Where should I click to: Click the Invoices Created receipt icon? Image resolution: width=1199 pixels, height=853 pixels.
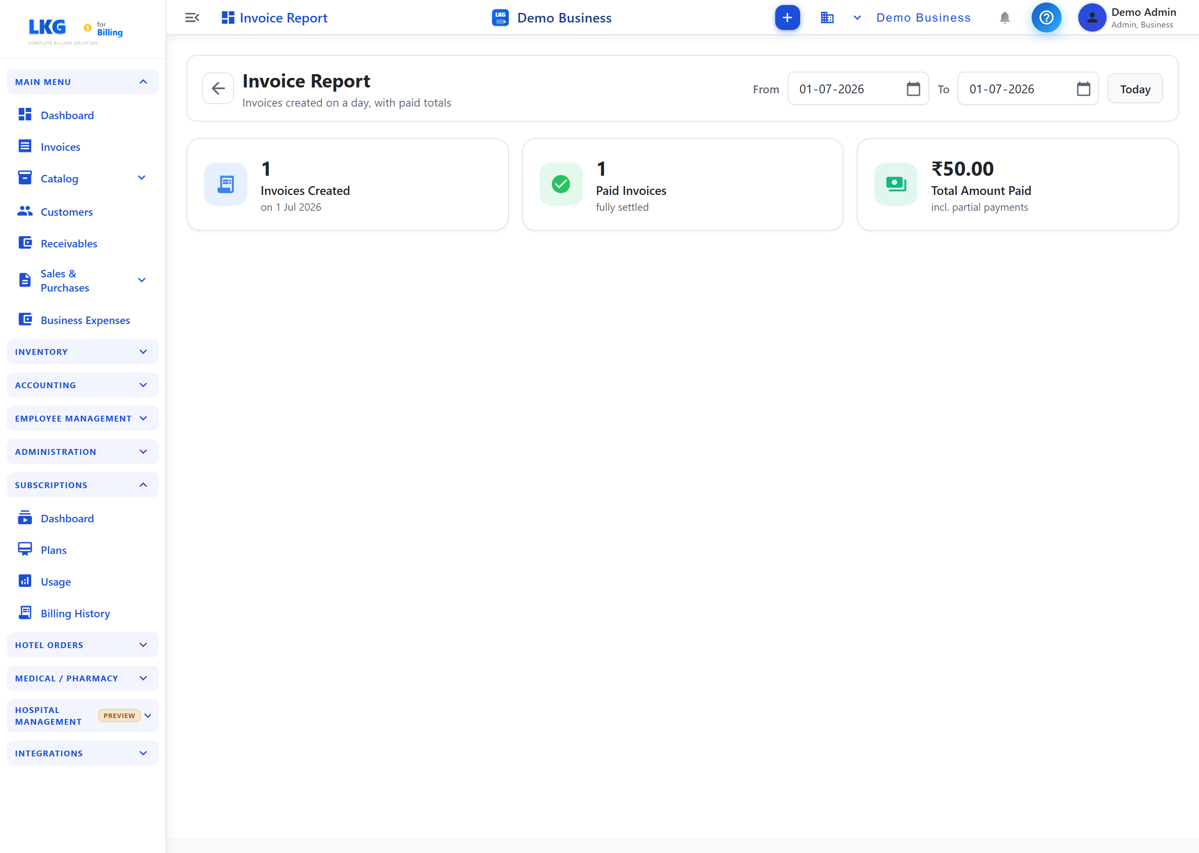tap(226, 184)
